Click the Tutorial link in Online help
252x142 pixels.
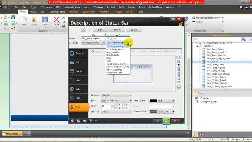[199, 22]
